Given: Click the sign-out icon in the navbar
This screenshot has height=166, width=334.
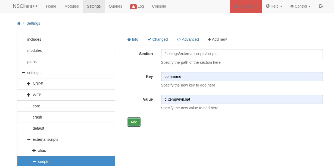Looking at the screenshot, I should point(321,6).
